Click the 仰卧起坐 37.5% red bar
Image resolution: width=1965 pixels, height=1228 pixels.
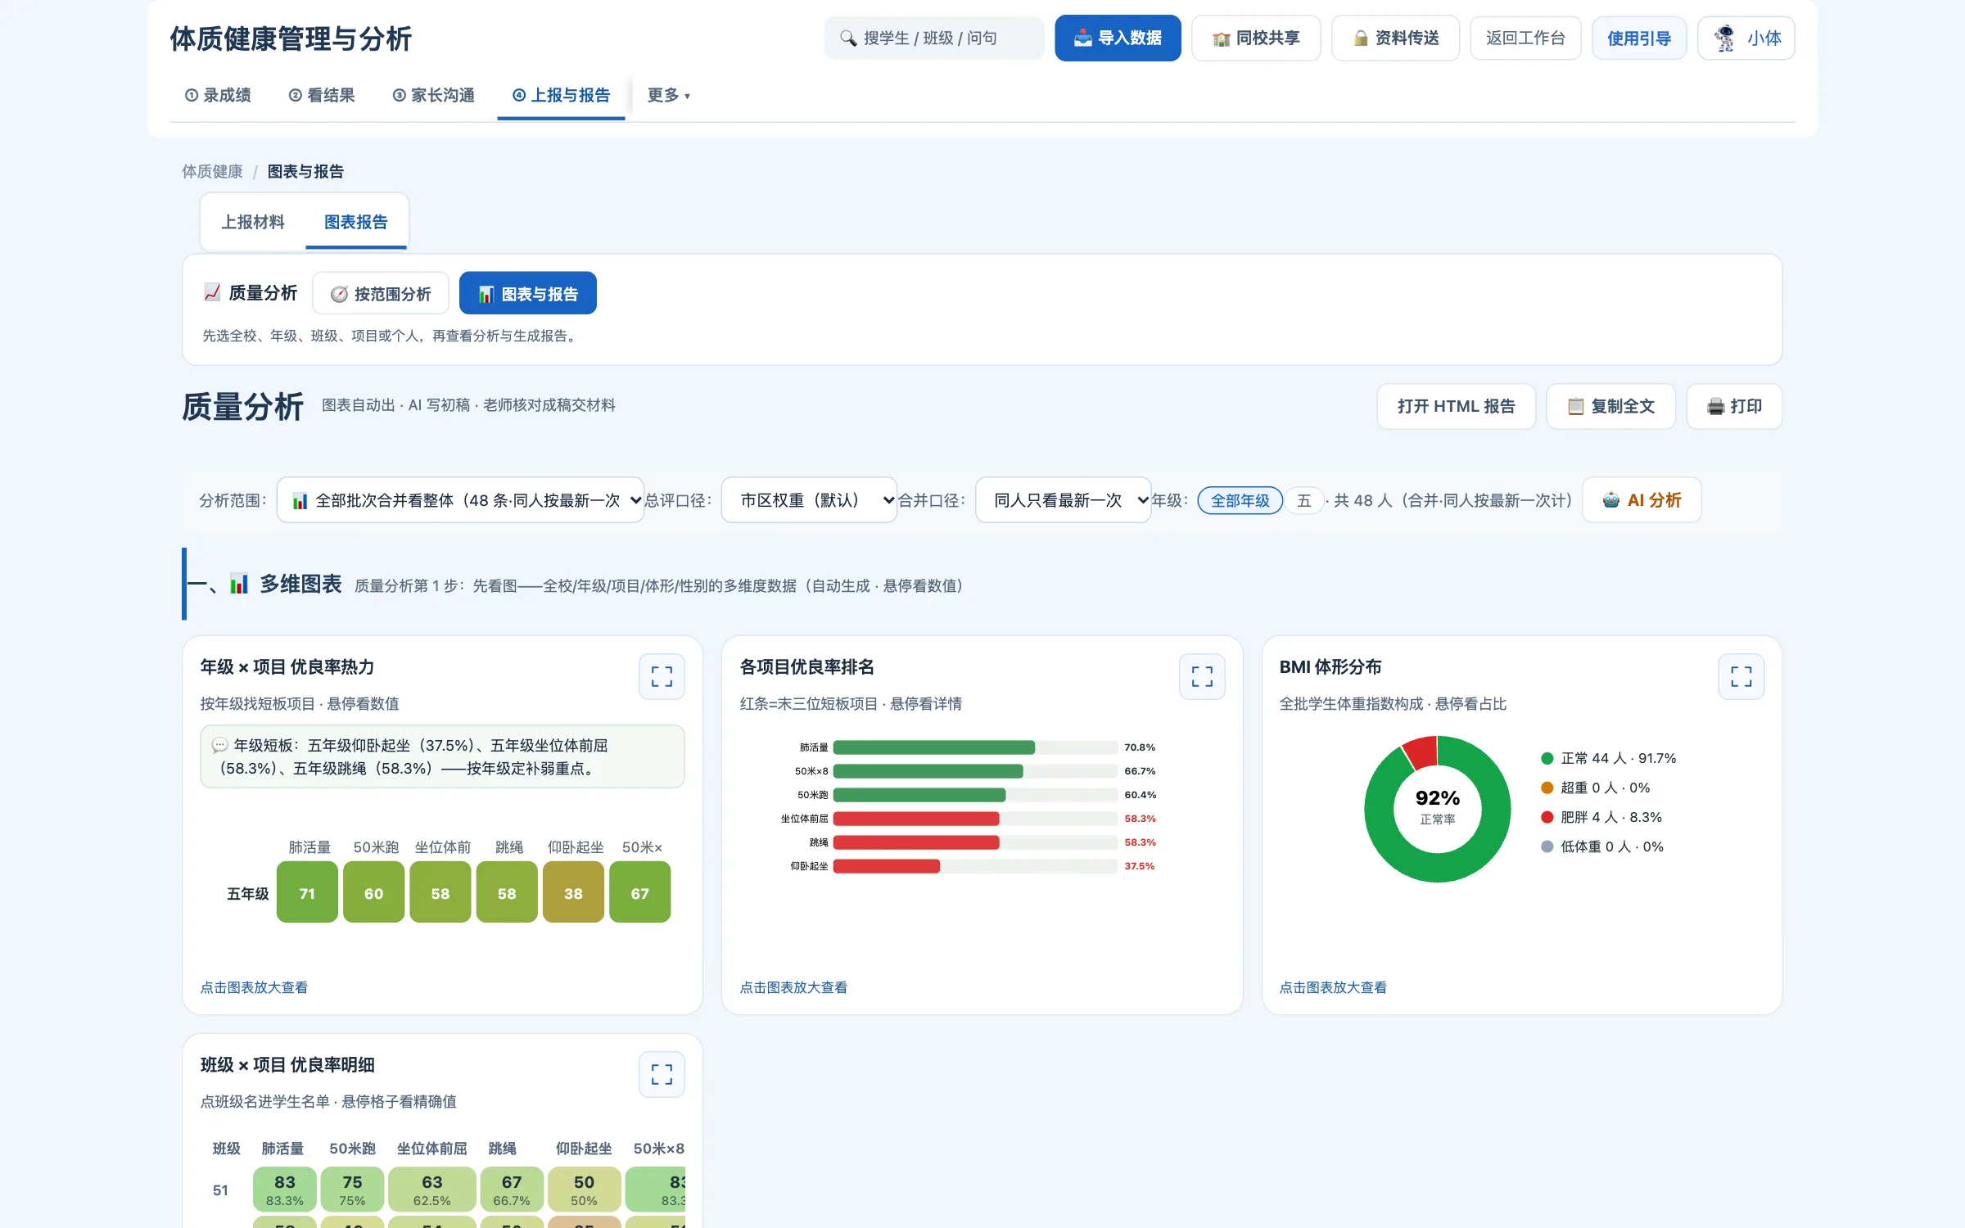point(887,866)
